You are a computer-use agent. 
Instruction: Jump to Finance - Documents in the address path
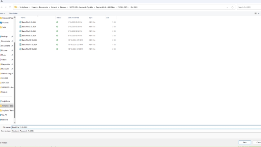click(40, 7)
